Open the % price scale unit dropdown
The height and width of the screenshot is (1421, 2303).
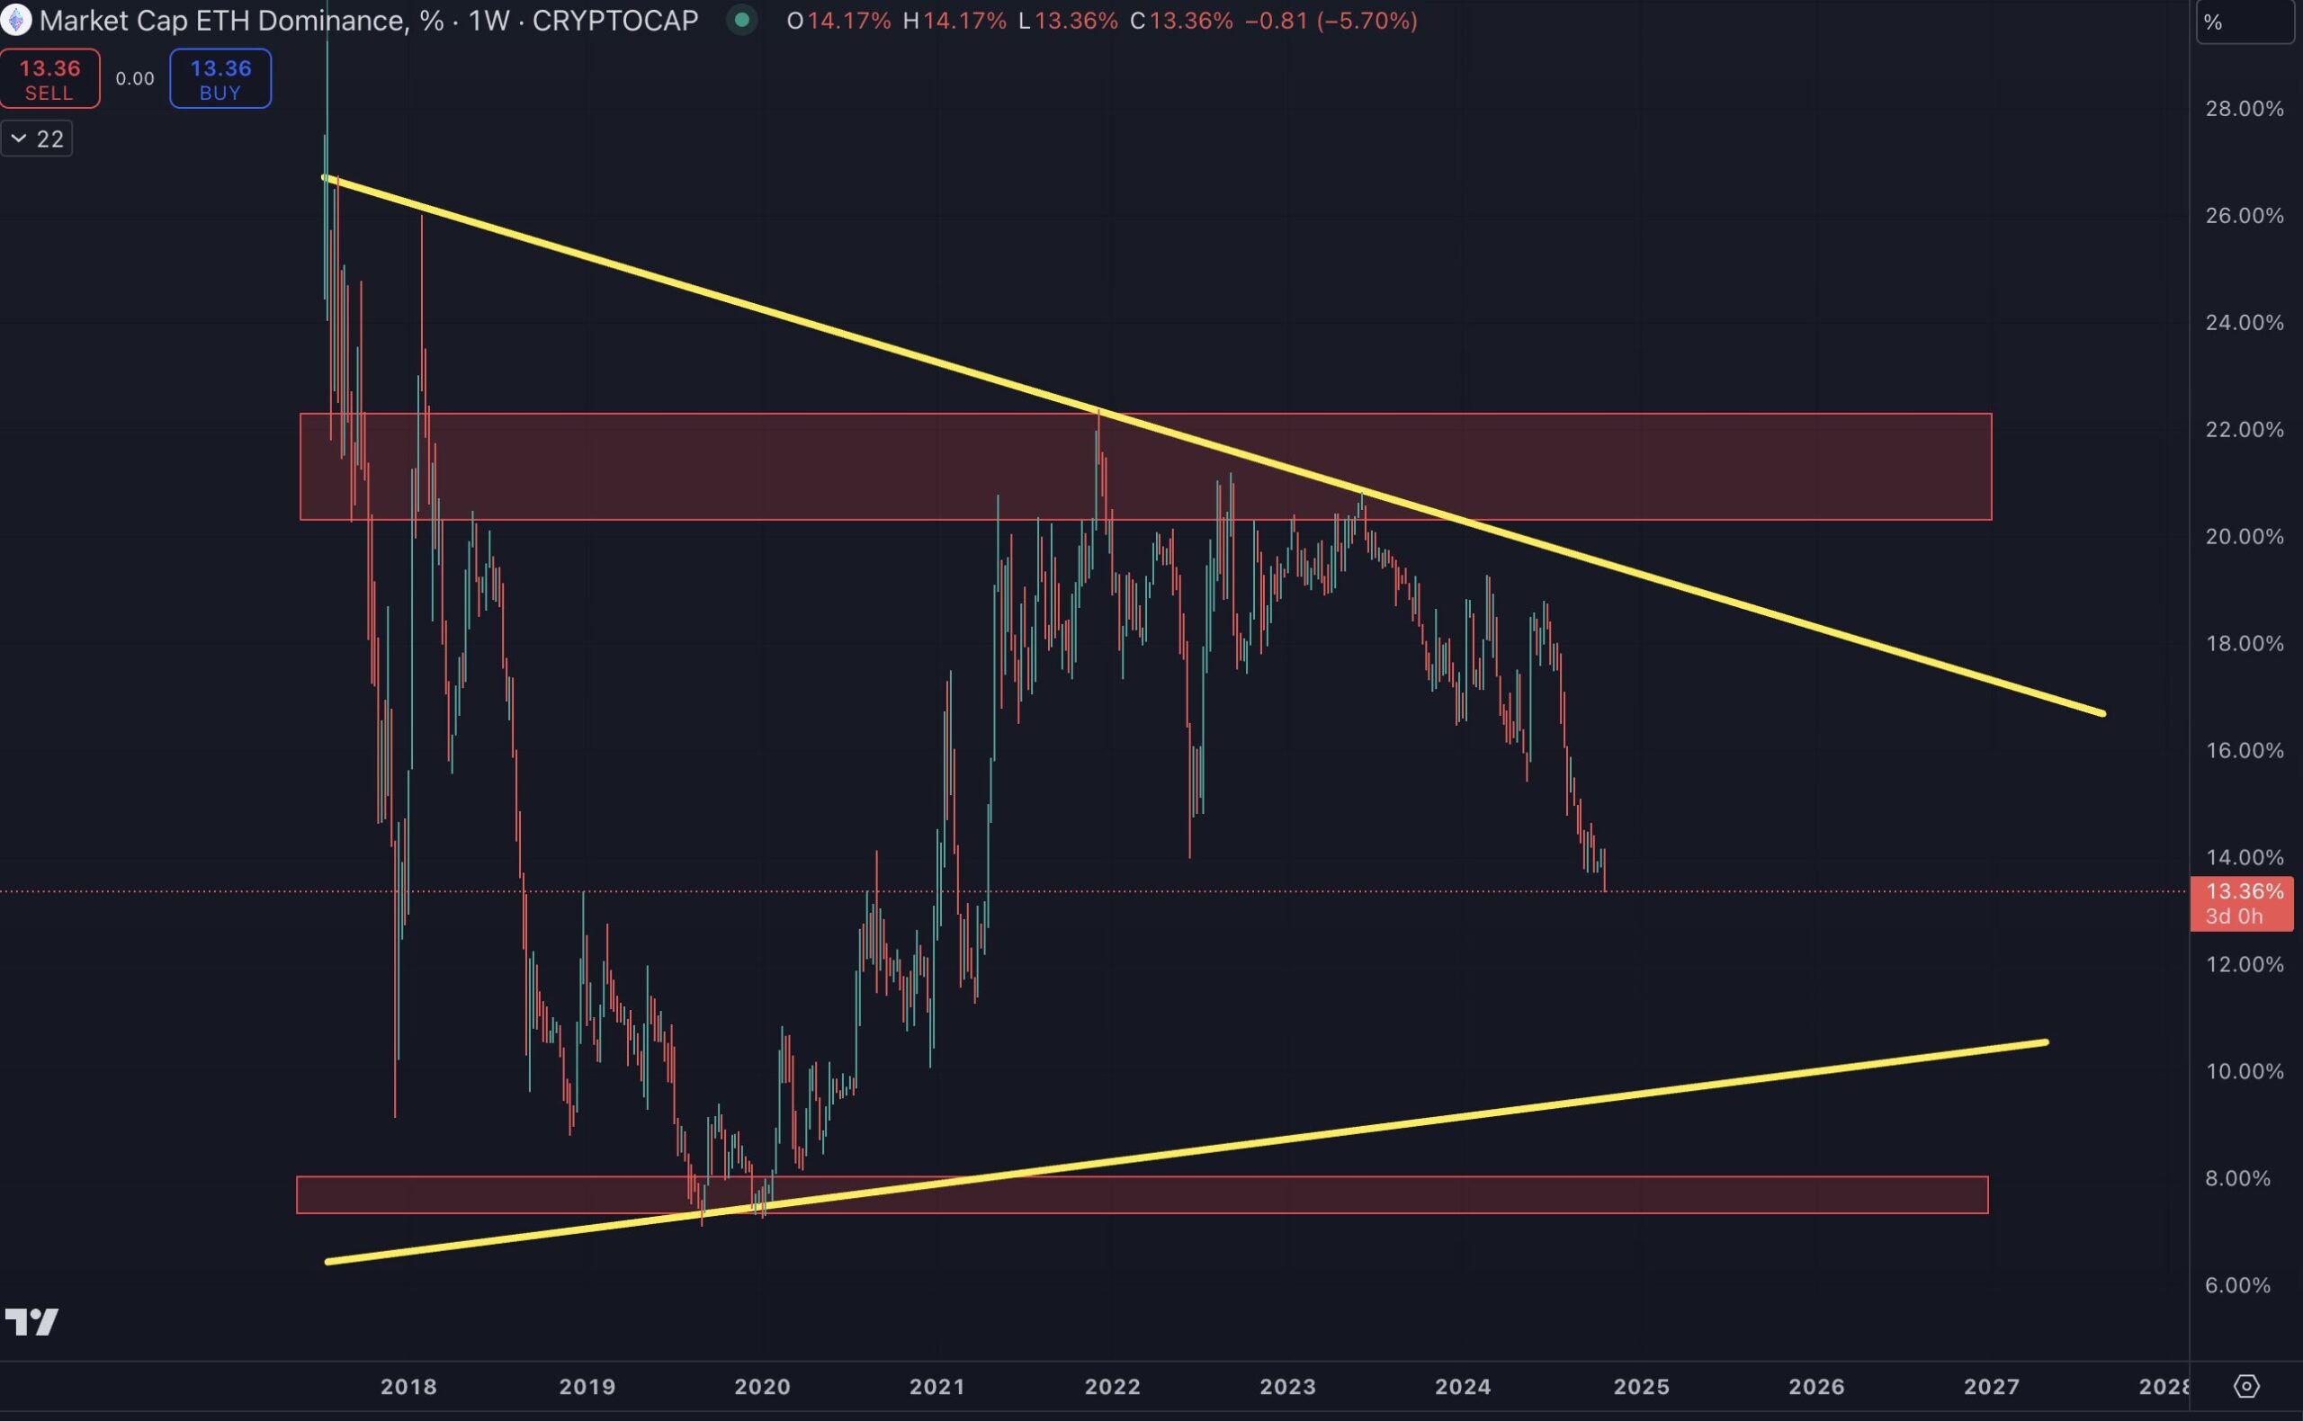pos(2245,22)
